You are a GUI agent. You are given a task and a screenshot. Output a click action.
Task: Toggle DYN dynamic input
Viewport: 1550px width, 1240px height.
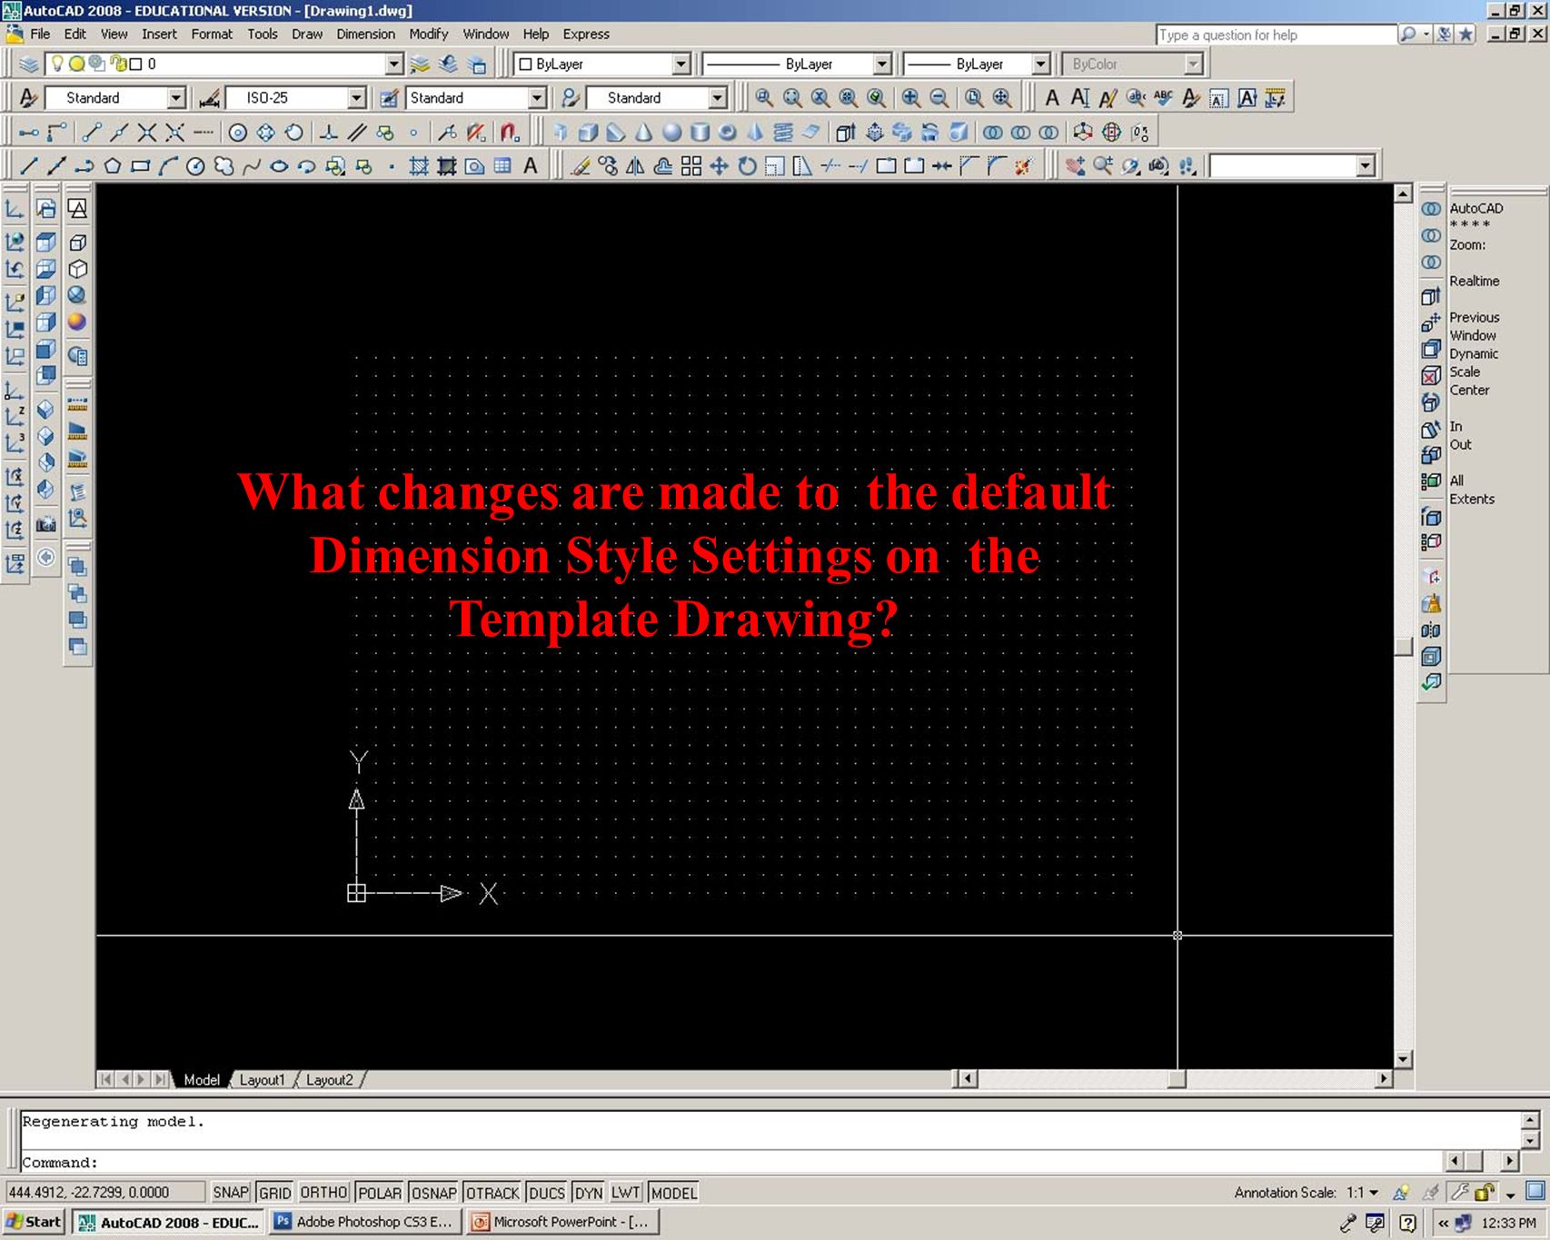click(589, 1193)
